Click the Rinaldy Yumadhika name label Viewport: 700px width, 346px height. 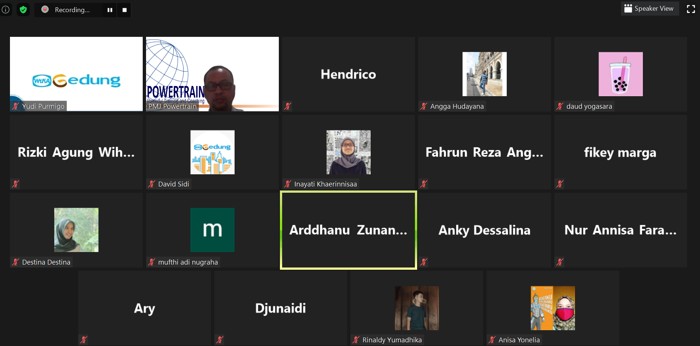[x=392, y=340]
